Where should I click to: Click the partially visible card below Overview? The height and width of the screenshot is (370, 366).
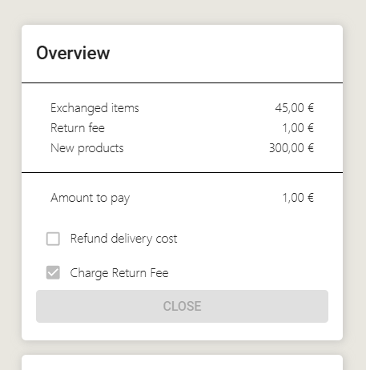182,362
